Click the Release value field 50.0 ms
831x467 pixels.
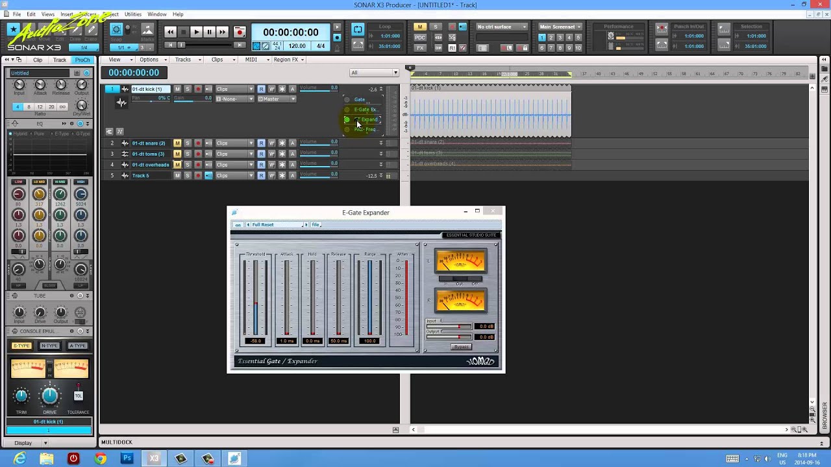pyautogui.click(x=338, y=341)
